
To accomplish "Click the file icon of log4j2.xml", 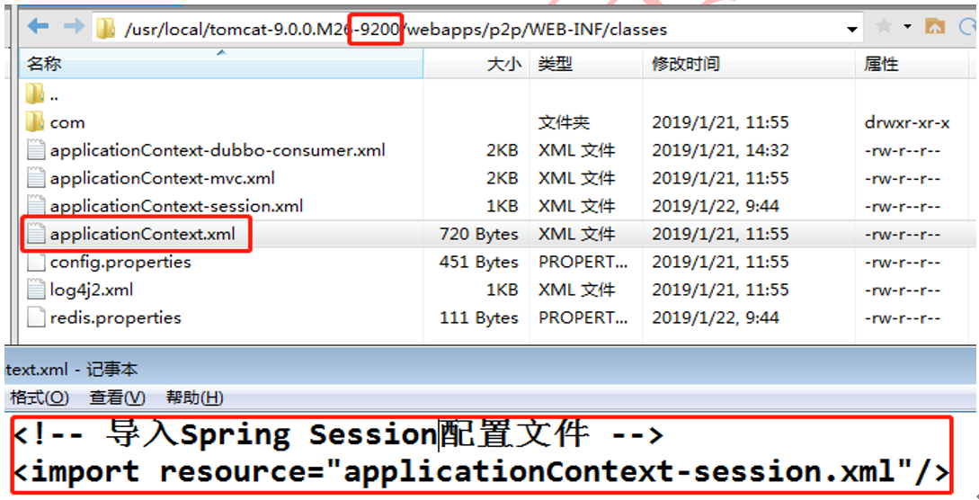I will click(x=36, y=290).
